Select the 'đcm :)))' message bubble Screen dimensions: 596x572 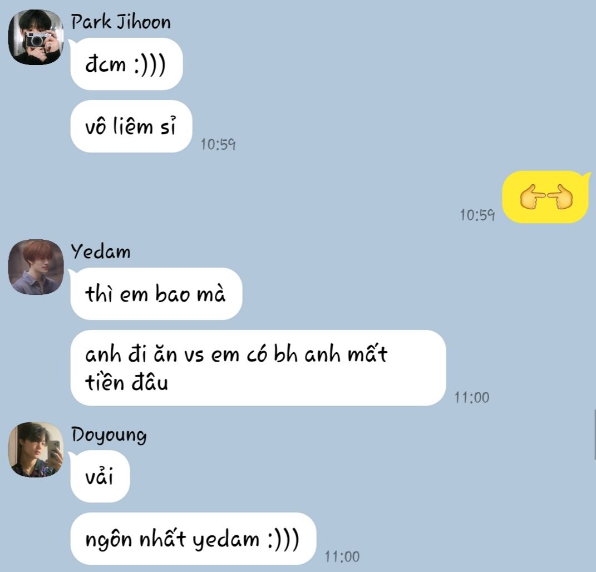coord(126,64)
